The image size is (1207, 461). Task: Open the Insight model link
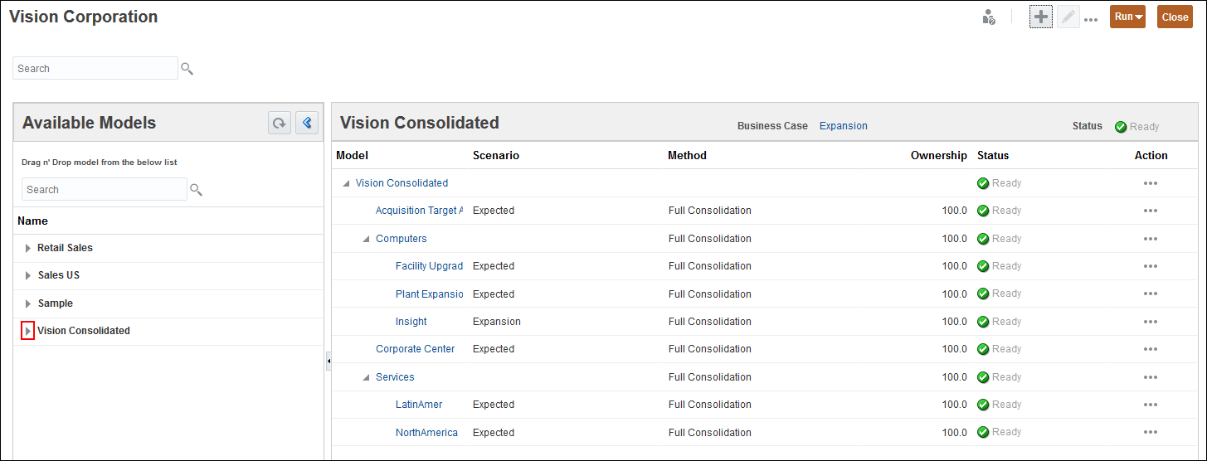(x=411, y=322)
